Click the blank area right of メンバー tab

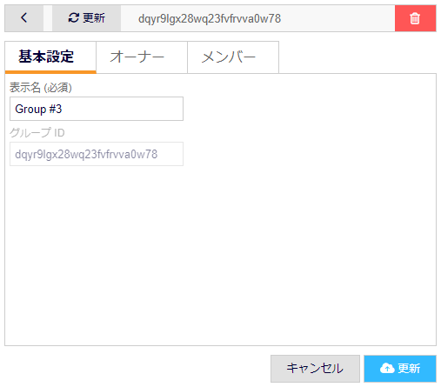point(357,57)
